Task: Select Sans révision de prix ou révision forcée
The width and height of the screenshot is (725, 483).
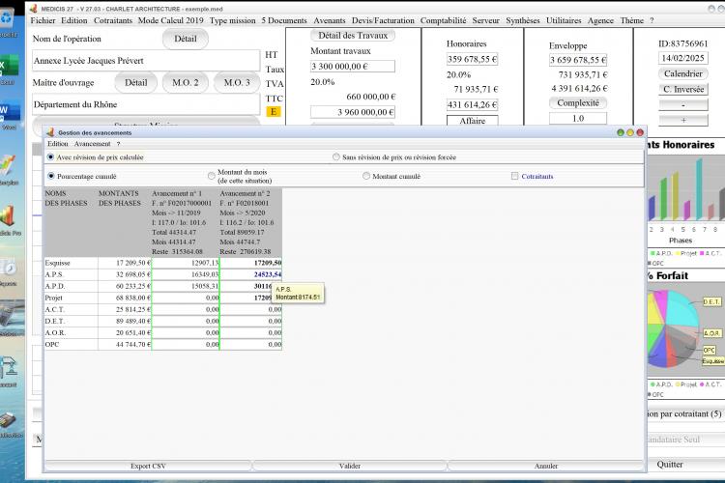Action: coord(336,157)
